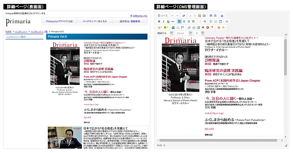Toggle the numbered list icon
Image resolution: width=293 pixels, height=153 pixels.
point(216,21)
